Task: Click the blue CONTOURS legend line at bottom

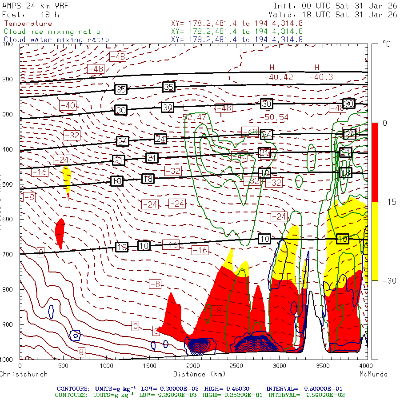Action: pyautogui.click(x=200, y=389)
